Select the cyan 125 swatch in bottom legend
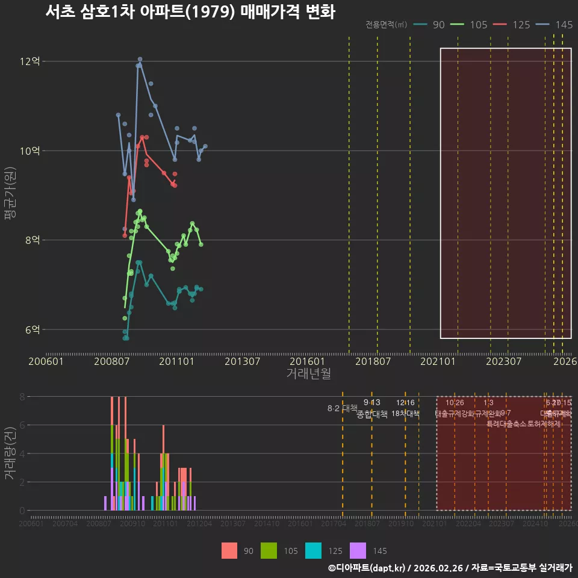The height and width of the screenshot is (578, 578). tap(313, 551)
